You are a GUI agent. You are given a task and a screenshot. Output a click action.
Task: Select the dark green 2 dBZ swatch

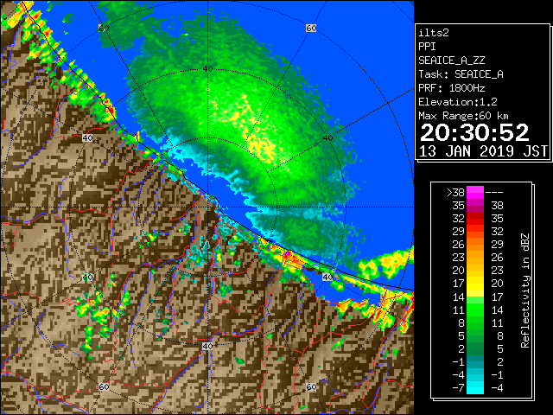click(x=475, y=348)
